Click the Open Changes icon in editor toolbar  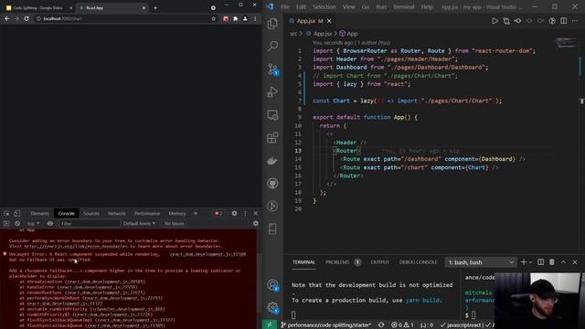click(506, 21)
